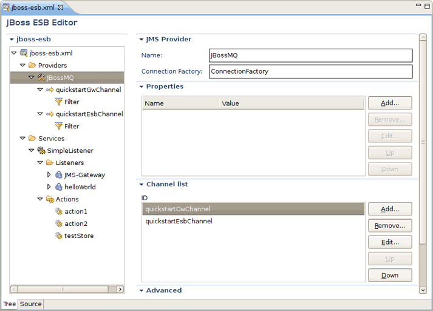Expand the Advanced section
Image resolution: width=433 pixels, height=311 pixels.
[x=141, y=290]
